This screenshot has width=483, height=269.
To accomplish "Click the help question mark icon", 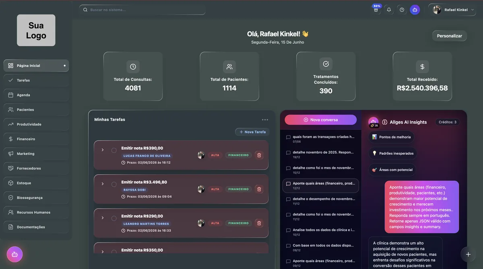I will [402, 10].
